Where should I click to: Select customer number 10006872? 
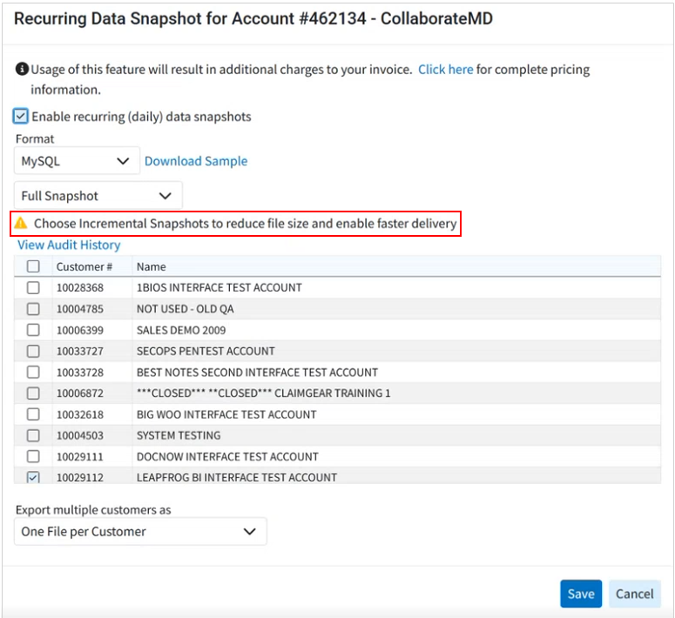(80, 393)
